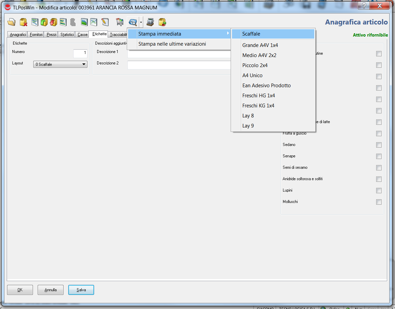Click the open folder toolbar icon
395x309 pixels.
click(x=11, y=22)
